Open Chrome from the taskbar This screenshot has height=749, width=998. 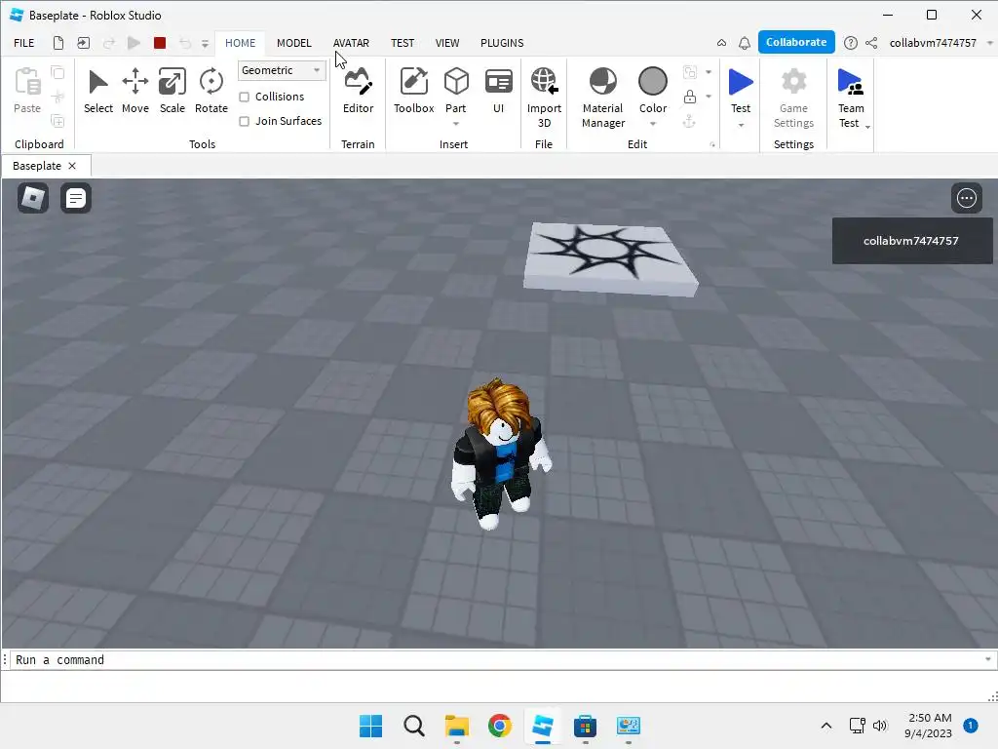[500, 726]
